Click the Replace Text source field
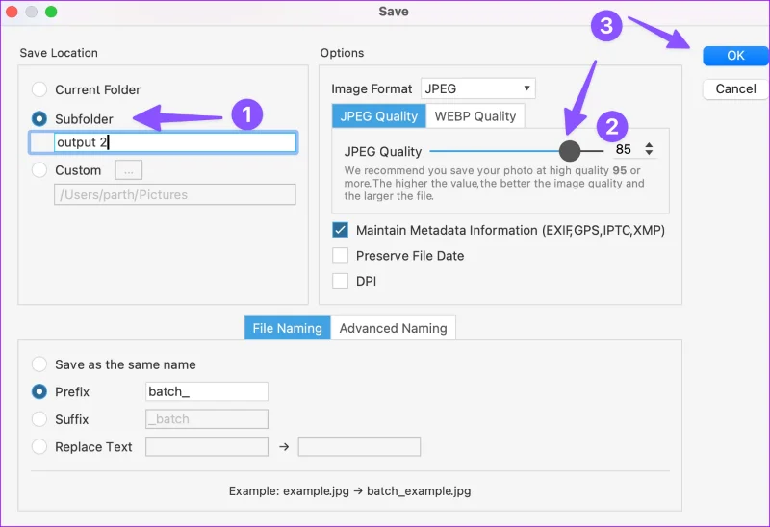The width and height of the screenshot is (770, 527). click(x=207, y=446)
